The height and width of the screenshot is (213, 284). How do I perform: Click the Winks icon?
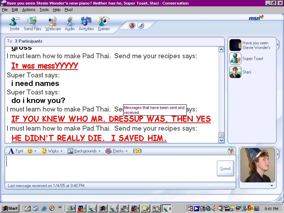(x=44, y=151)
